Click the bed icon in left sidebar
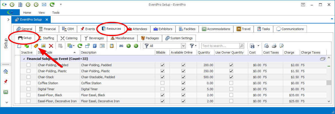Image resolution: width=335 pixels, height=114 pixels. pyautogui.click(x=5, y=92)
